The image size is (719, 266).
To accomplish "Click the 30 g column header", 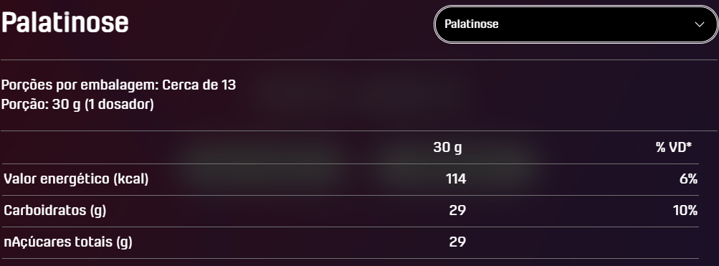I will tap(447, 148).
